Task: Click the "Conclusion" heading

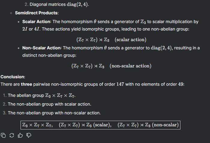Action: click(13, 77)
